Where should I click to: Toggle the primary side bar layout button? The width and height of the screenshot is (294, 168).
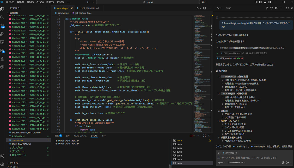coord(260,2)
